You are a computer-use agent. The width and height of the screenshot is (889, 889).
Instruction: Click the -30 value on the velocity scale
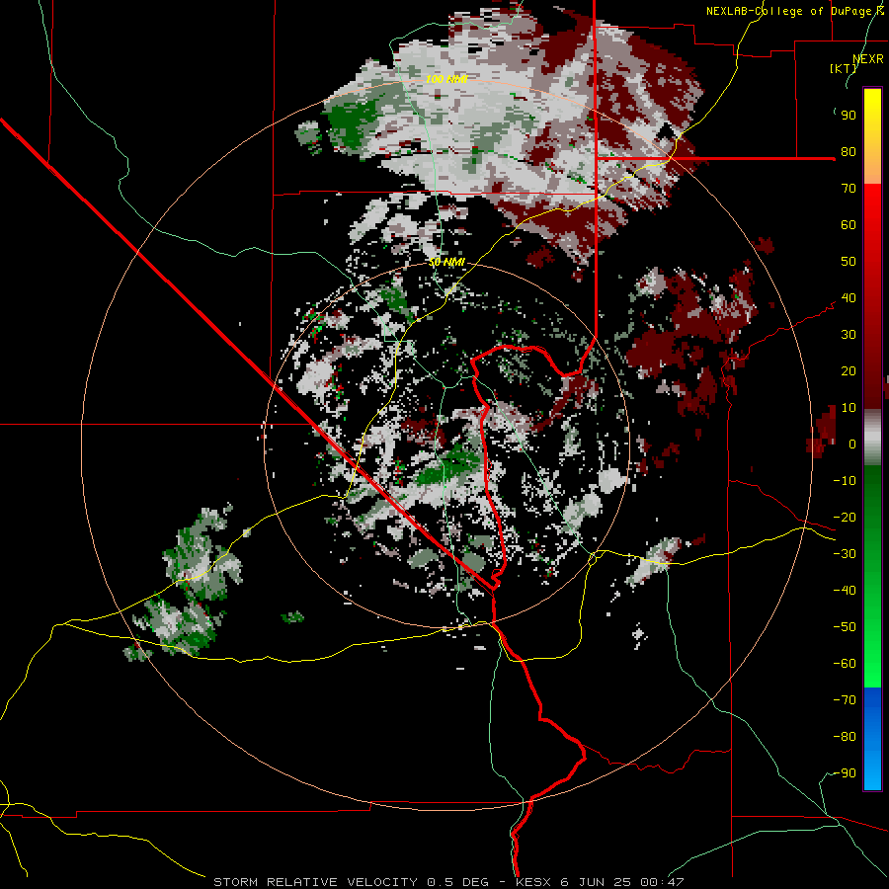(845, 554)
